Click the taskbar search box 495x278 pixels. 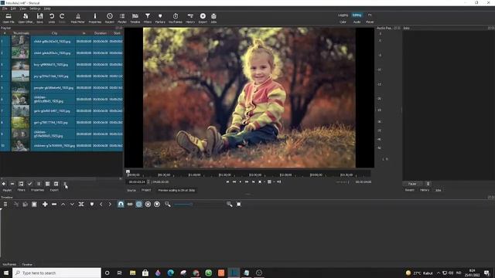[x=56, y=273]
